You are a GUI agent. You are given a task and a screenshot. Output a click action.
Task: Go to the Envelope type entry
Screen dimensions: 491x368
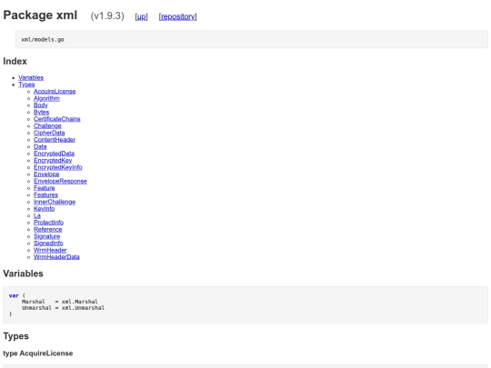[46, 174]
